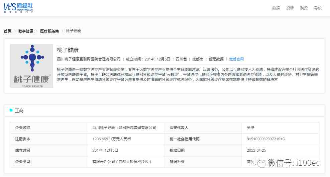
Task: Click the 工商 section heading
Action: tap(19, 111)
